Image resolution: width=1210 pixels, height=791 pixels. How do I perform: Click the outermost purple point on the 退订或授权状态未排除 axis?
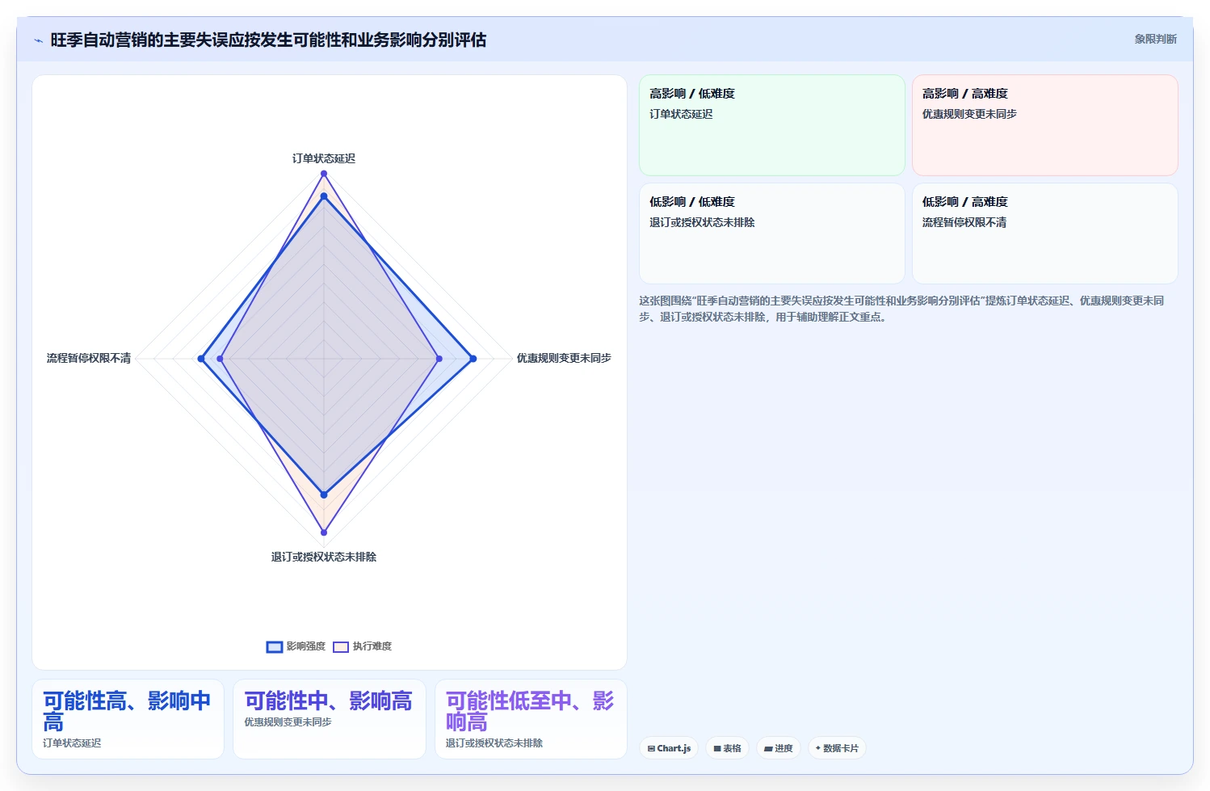pos(324,532)
